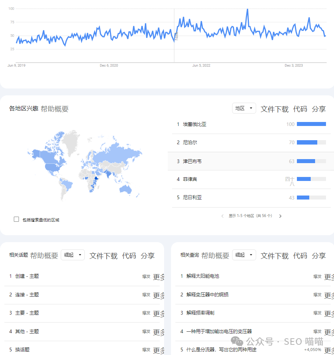Click the 43 value bar for 尼日利亚

pos(311,198)
